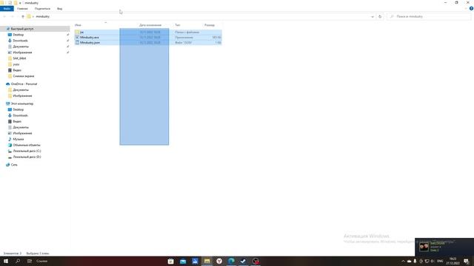Viewport: 474px width, 266px height.
Task: Open Downloads under Быстрый доступ
Action: pos(20,41)
